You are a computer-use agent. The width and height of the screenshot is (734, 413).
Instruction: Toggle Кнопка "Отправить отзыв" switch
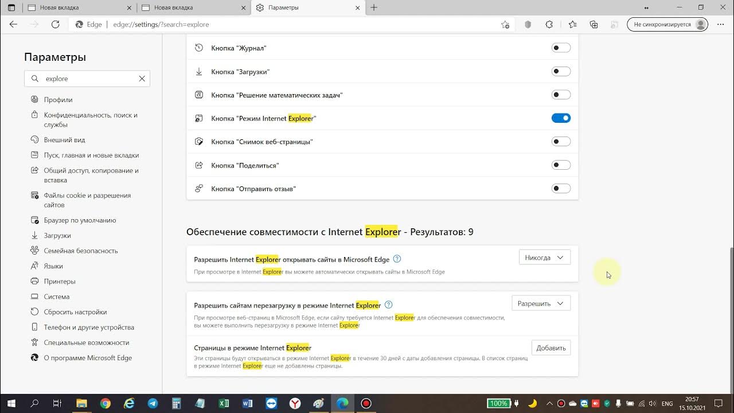[561, 188]
